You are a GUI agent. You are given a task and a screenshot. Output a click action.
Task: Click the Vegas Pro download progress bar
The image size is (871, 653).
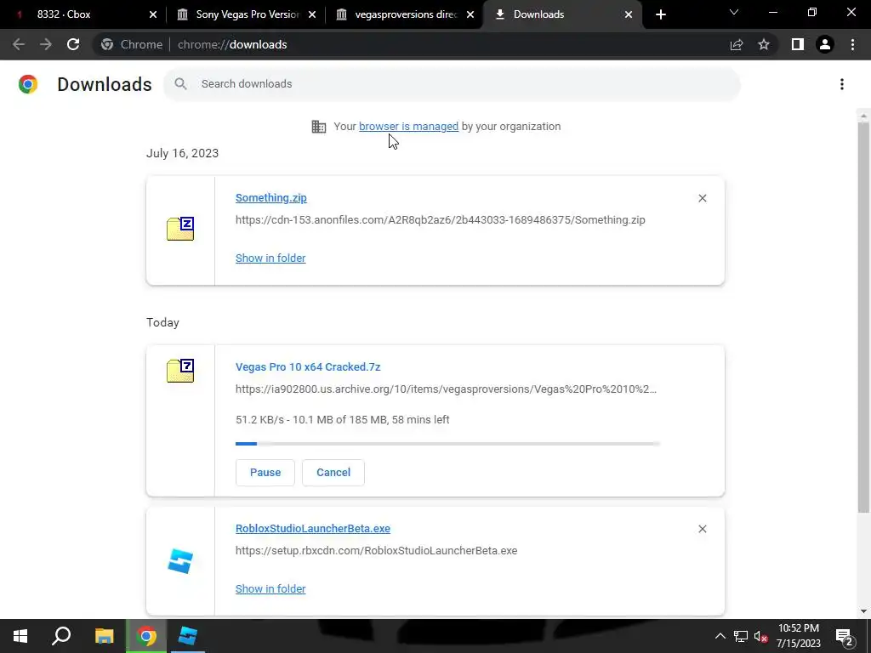447,444
